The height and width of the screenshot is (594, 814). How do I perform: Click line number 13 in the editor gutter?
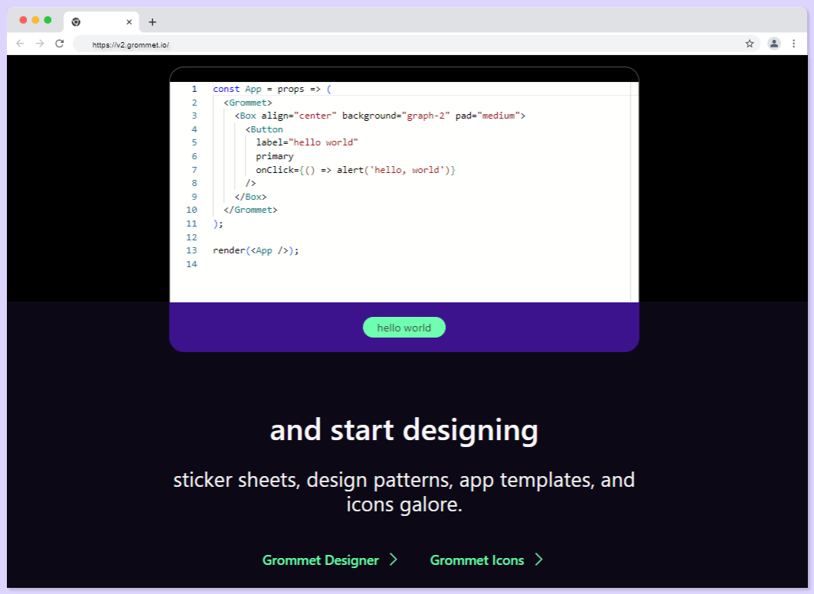click(191, 250)
